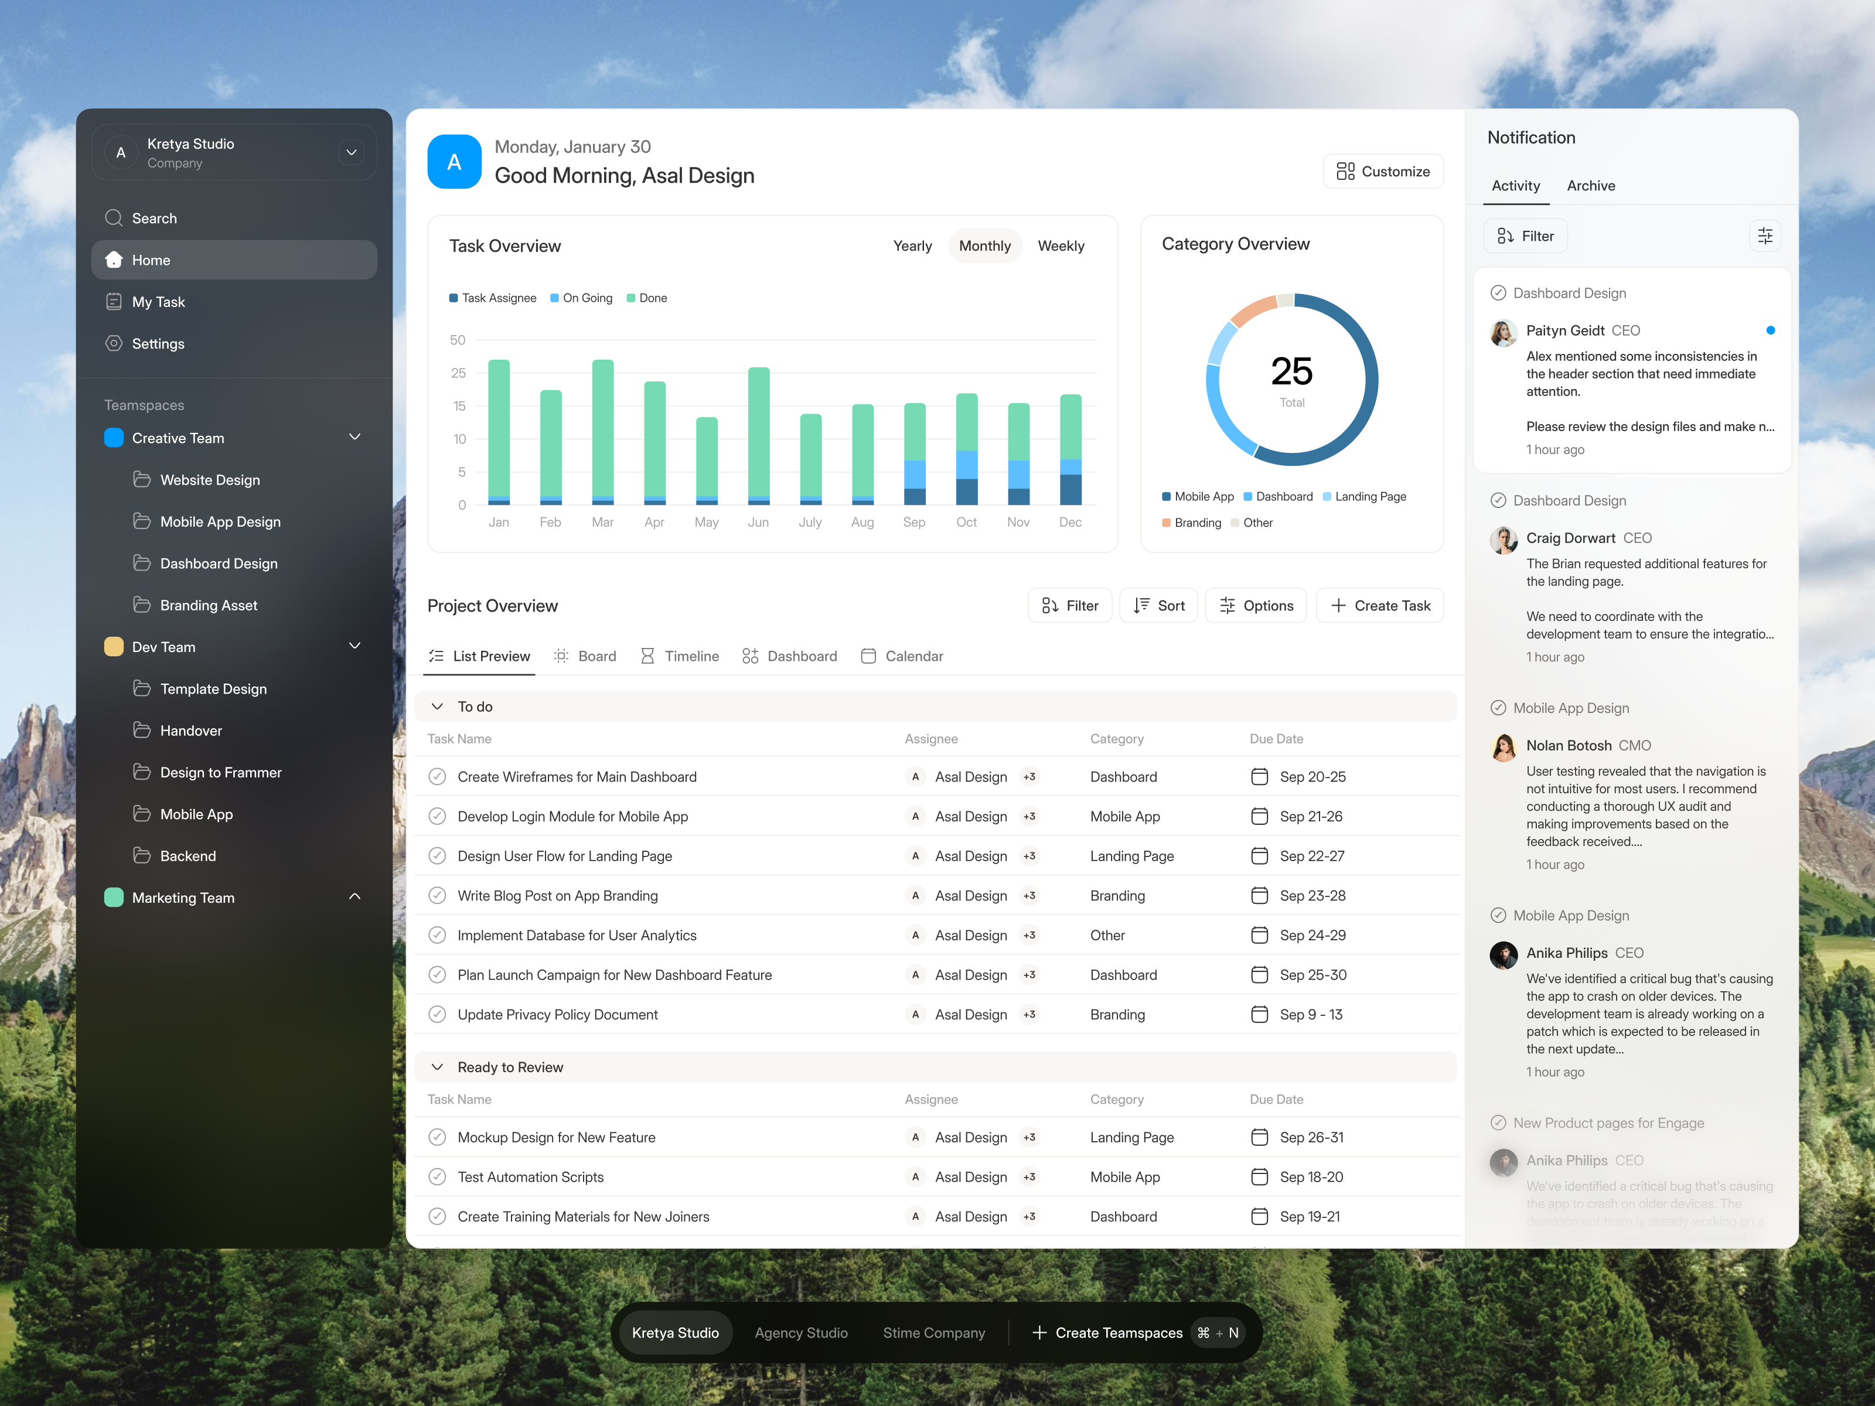
Task: Collapse the 'Ready to Review' task group
Action: (x=437, y=1067)
